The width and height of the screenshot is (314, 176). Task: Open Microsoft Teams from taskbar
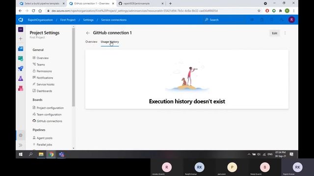point(61,154)
